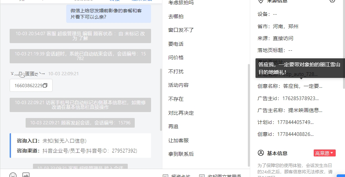Click the 创意id 177844408826 field
The image size is (345, 177).
285,134
